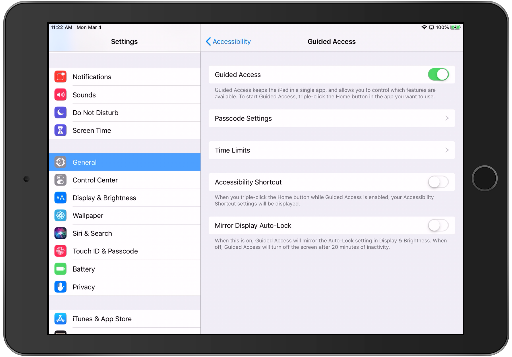Screen dimensions: 512x357
Task: Tap the Wi-Fi status icon
Action: (424, 27)
